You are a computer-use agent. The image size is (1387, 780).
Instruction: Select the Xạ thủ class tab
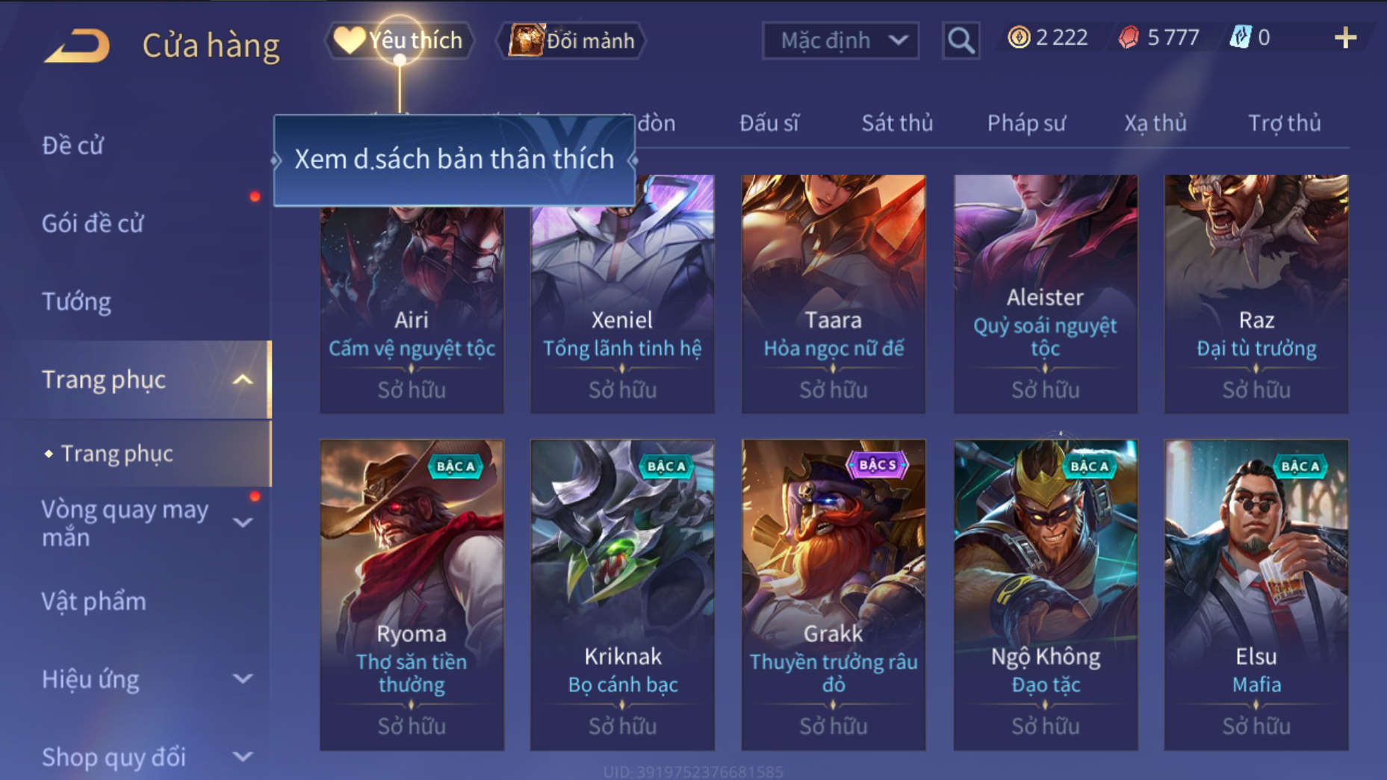1155,123
